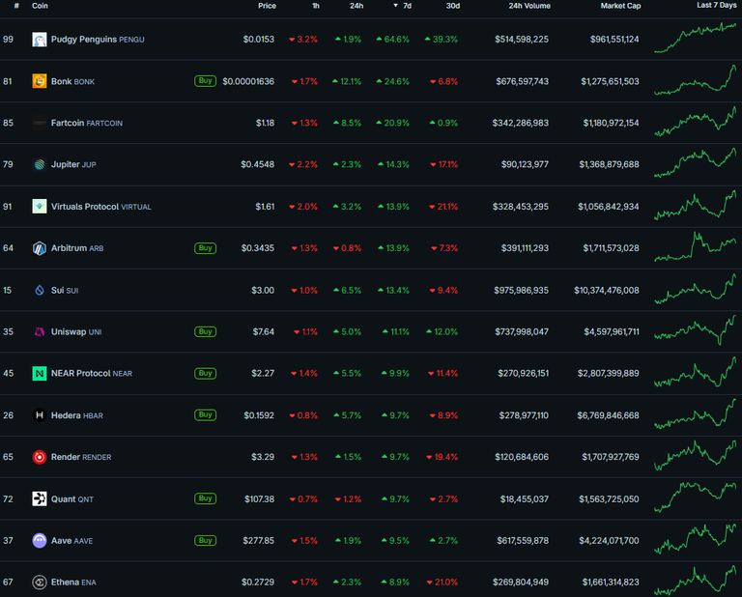Click the Aave 7-day sparkline chart

pos(696,539)
